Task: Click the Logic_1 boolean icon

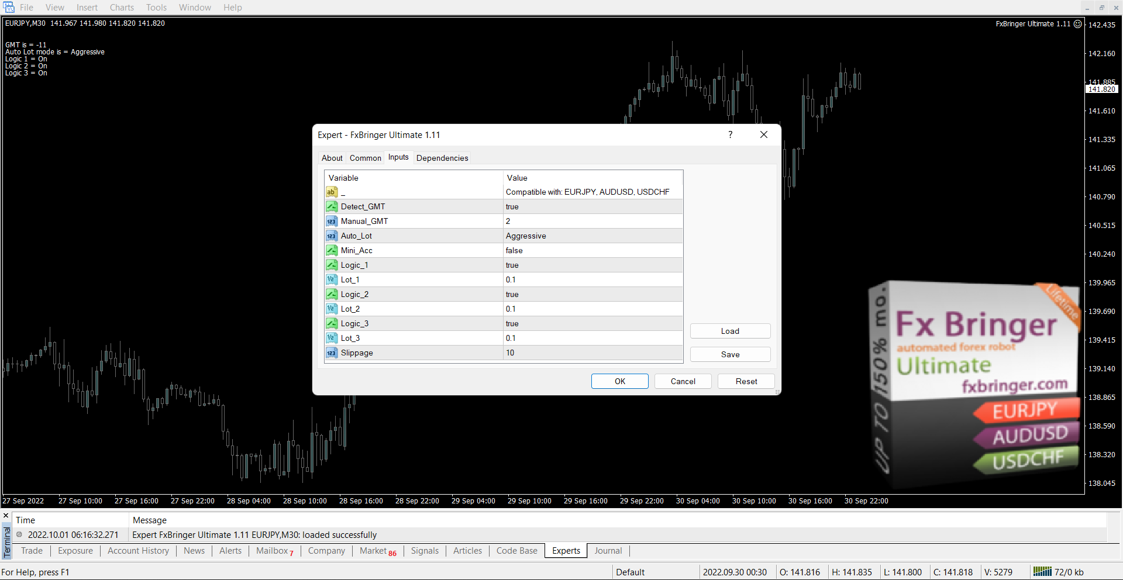Action: point(332,265)
